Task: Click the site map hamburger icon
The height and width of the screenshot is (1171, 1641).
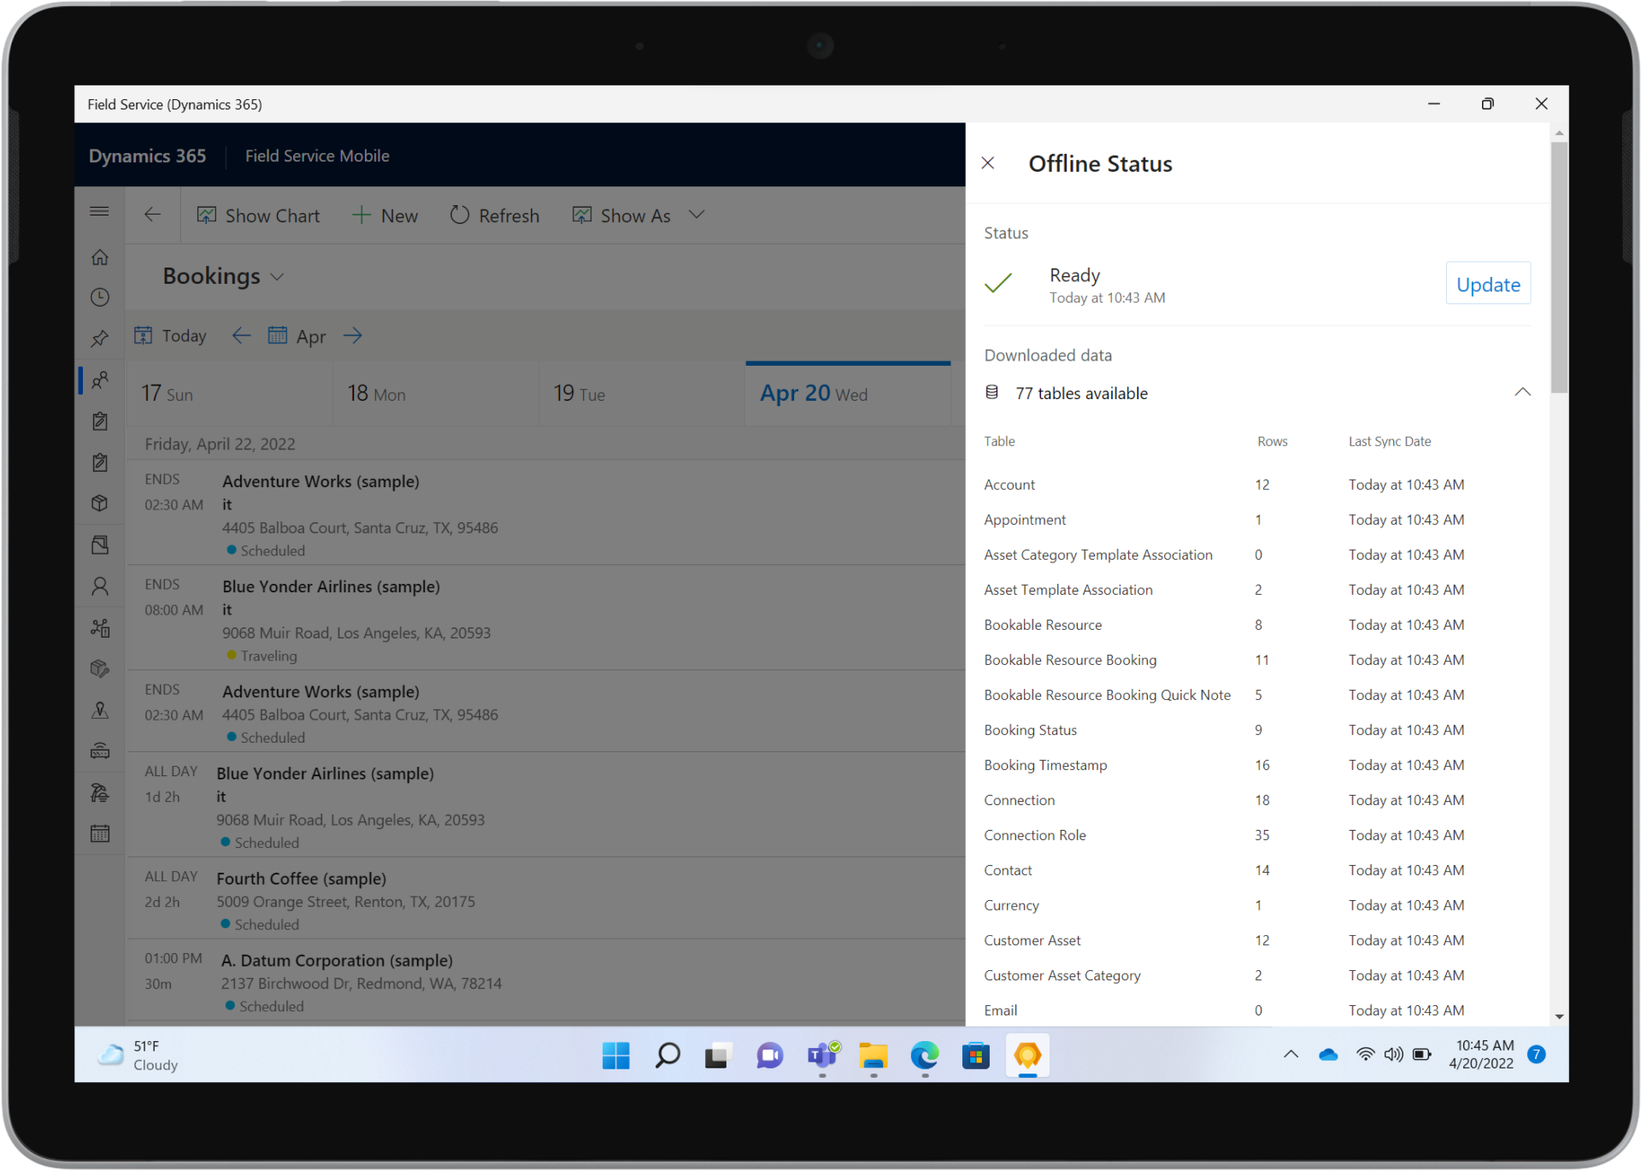Action: click(100, 210)
